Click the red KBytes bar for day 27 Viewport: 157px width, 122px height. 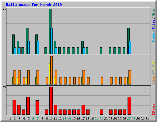pos(129,106)
